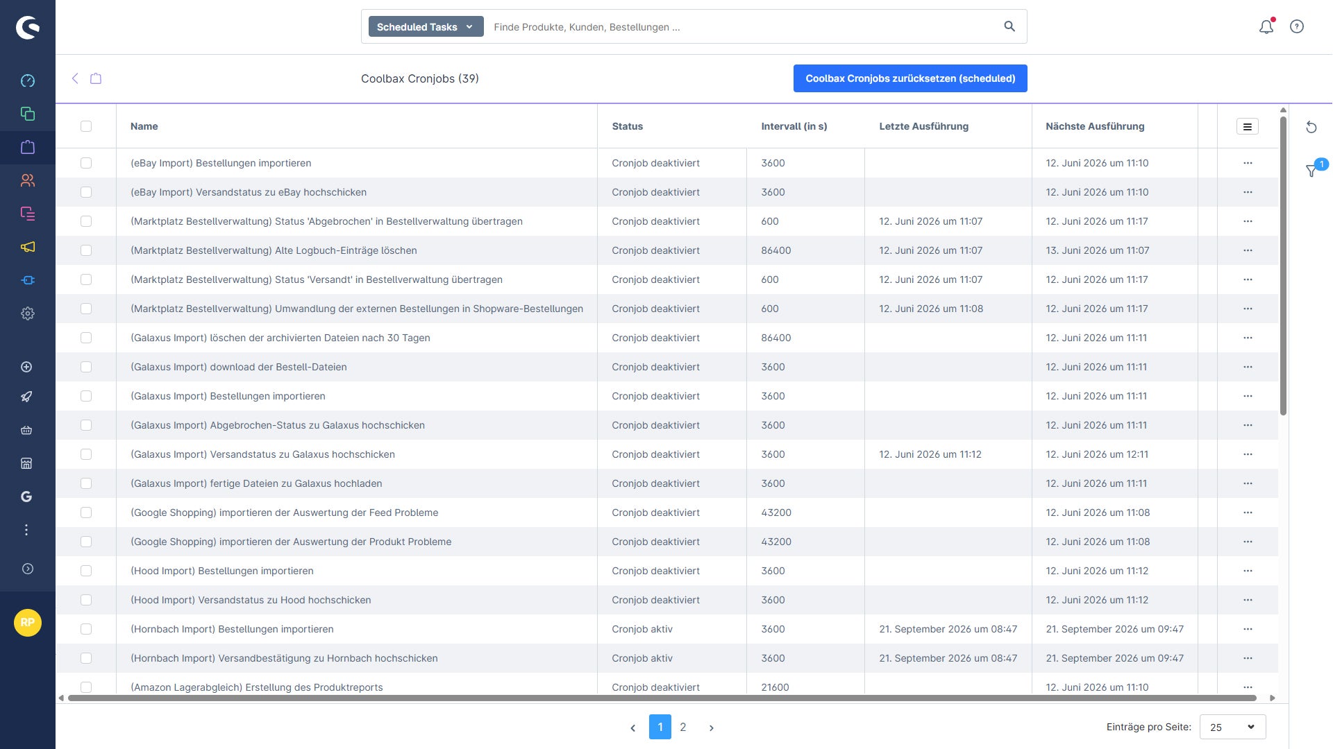
Task: Open the Extensions plug sidebar icon
Action: (28, 280)
